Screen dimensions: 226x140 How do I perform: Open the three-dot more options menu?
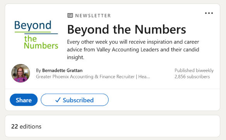click(x=209, y=13)
